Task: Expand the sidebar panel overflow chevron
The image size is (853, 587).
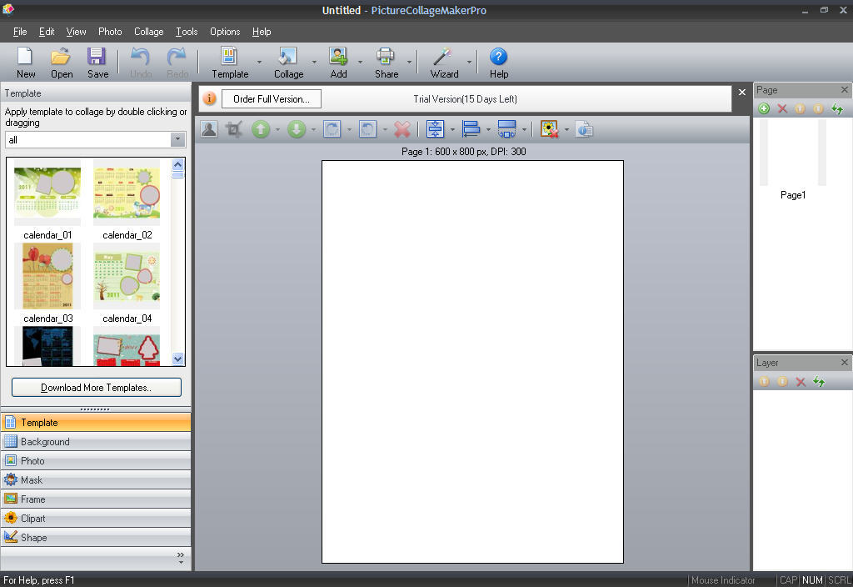Action: coord(181,555)
